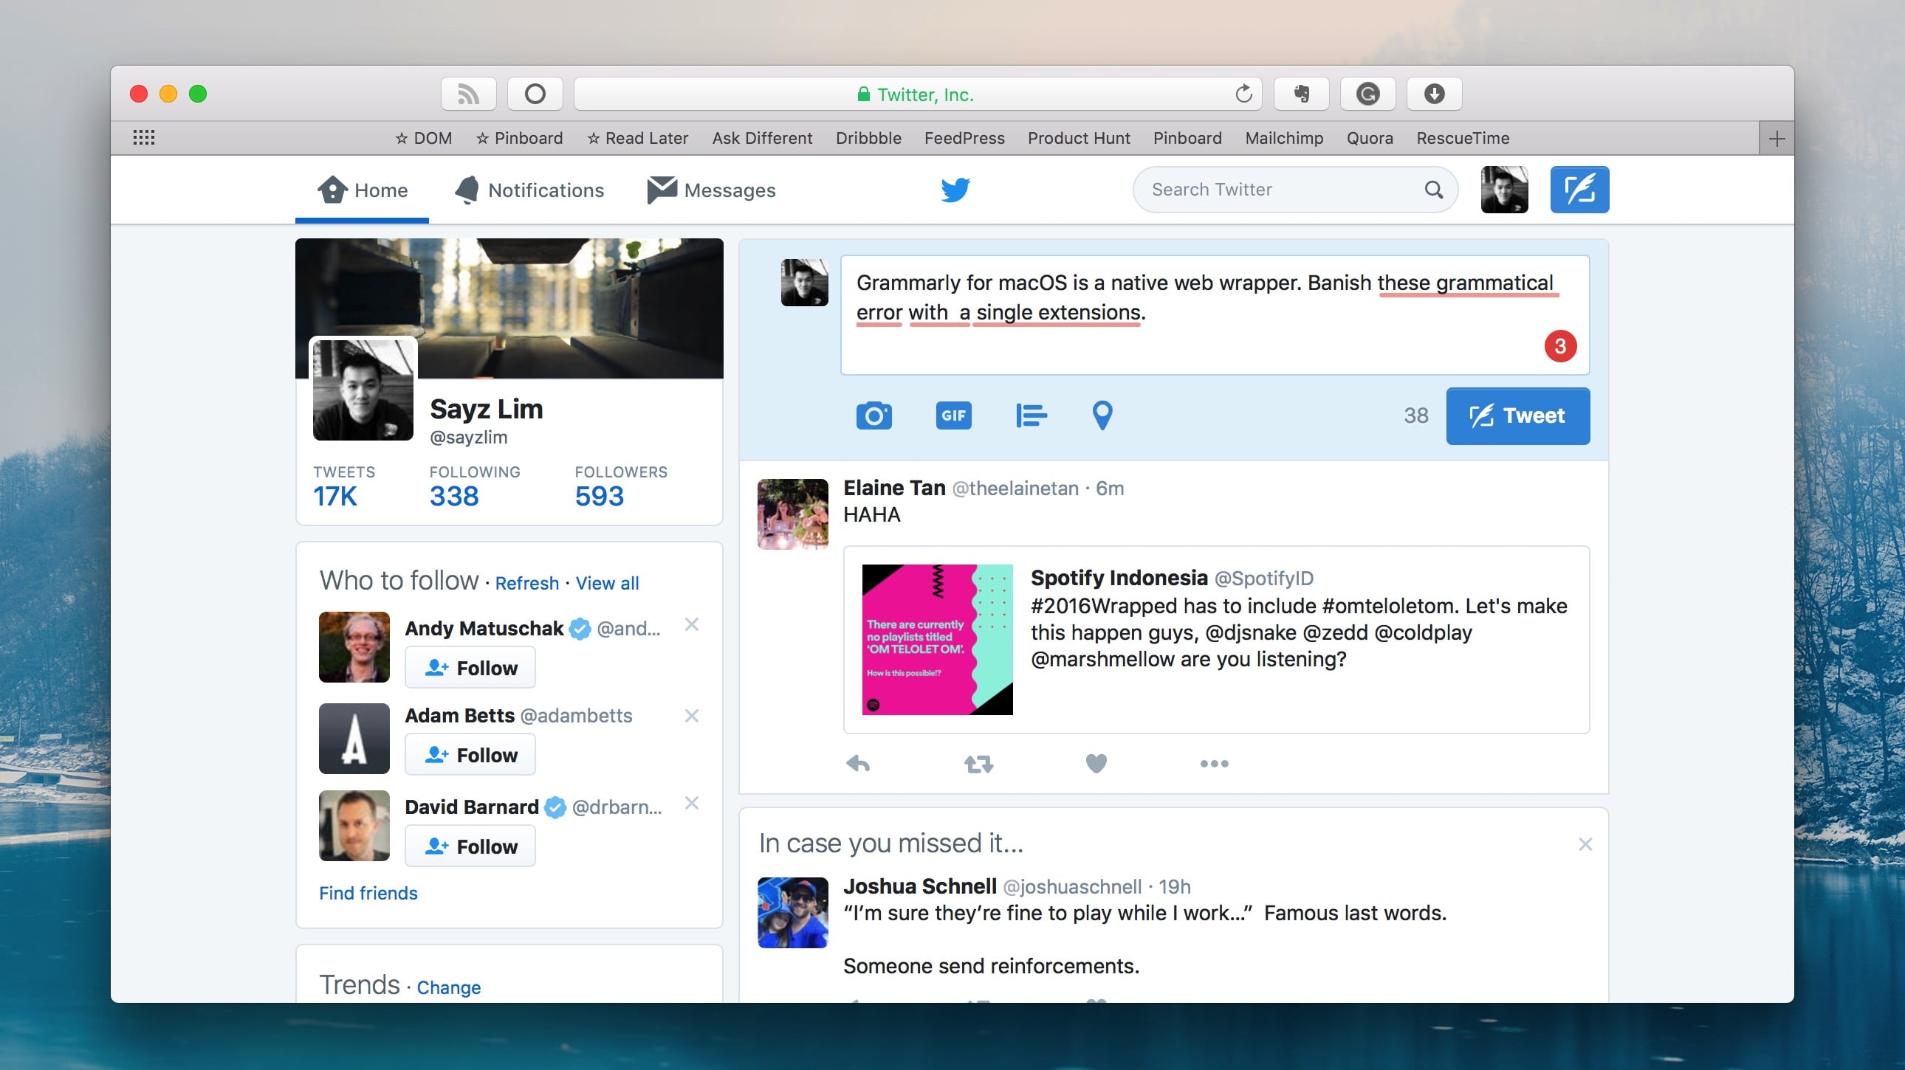Screen dimensions: 1905x1070
Task: Switch to the Notifications tab
Action: pyautogui.click(x=529, y=190)
